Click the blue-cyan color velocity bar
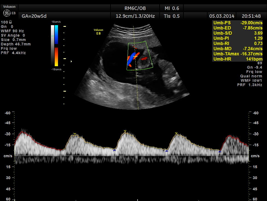Viewport: 267px width, 201px height. [x=56, y=34]
